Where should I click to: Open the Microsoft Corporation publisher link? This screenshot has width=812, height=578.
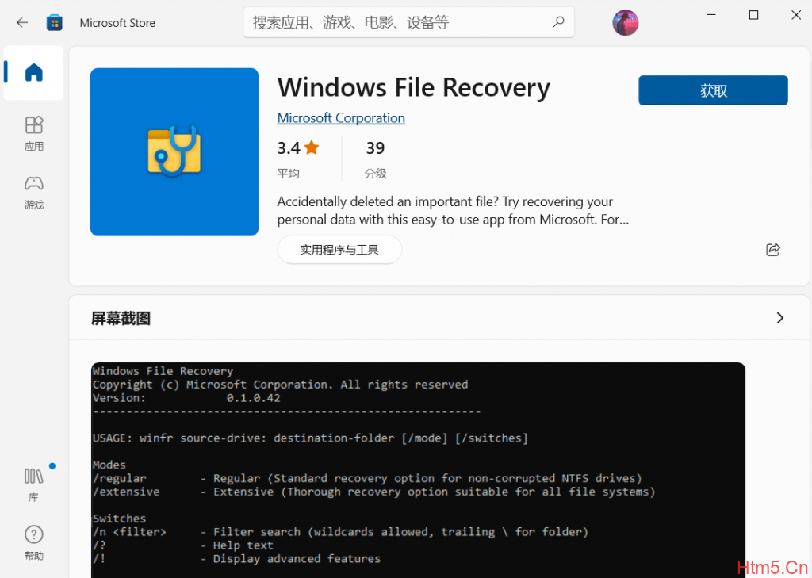[x=341, y=118]
